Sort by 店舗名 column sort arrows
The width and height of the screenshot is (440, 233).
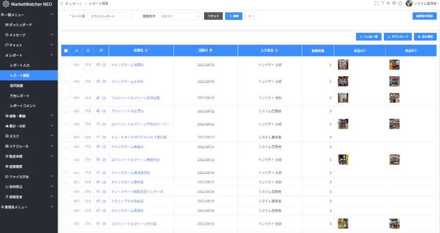click(x=146, y=51)
